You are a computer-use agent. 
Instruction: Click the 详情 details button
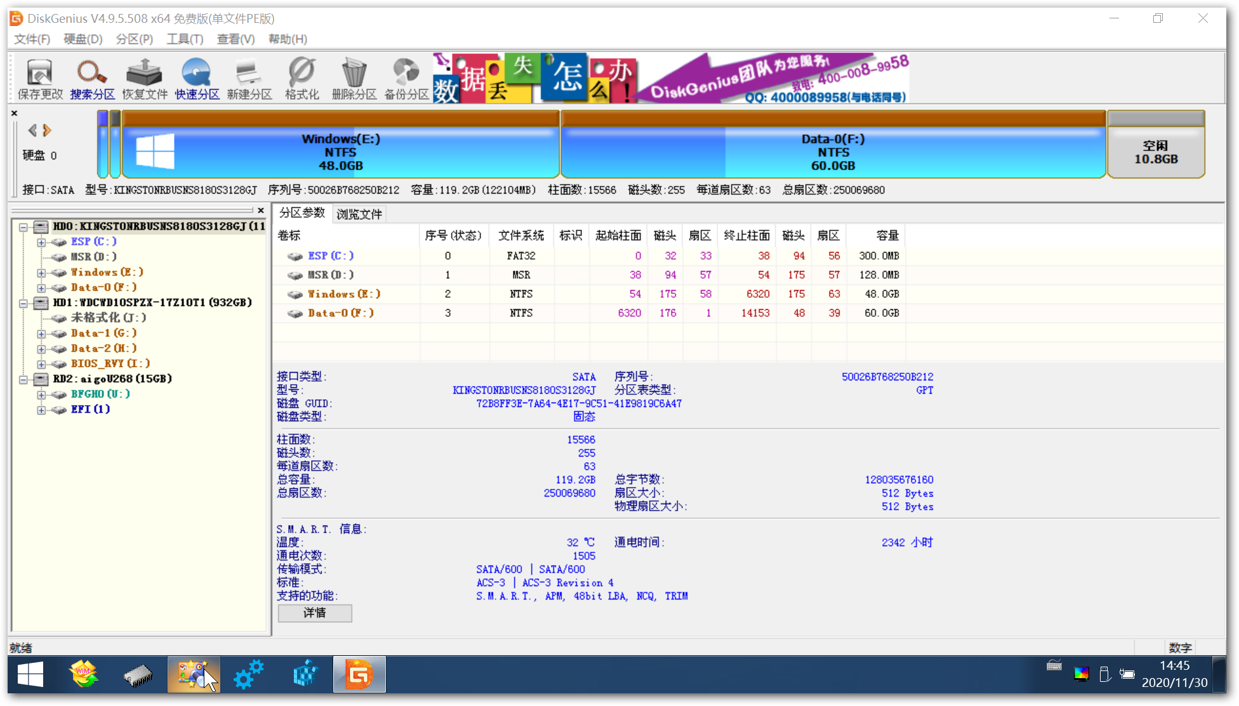[x=315, y=613]
